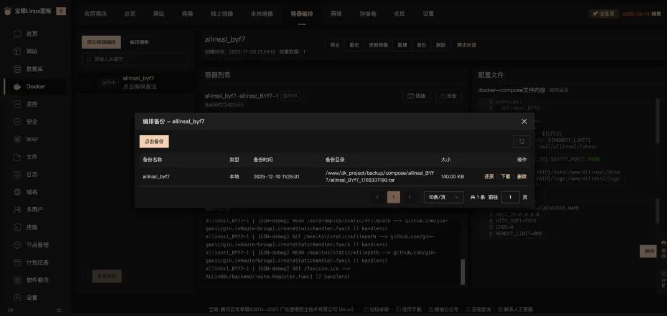Focus the 请输入关键字 search field

pos(134,59)
